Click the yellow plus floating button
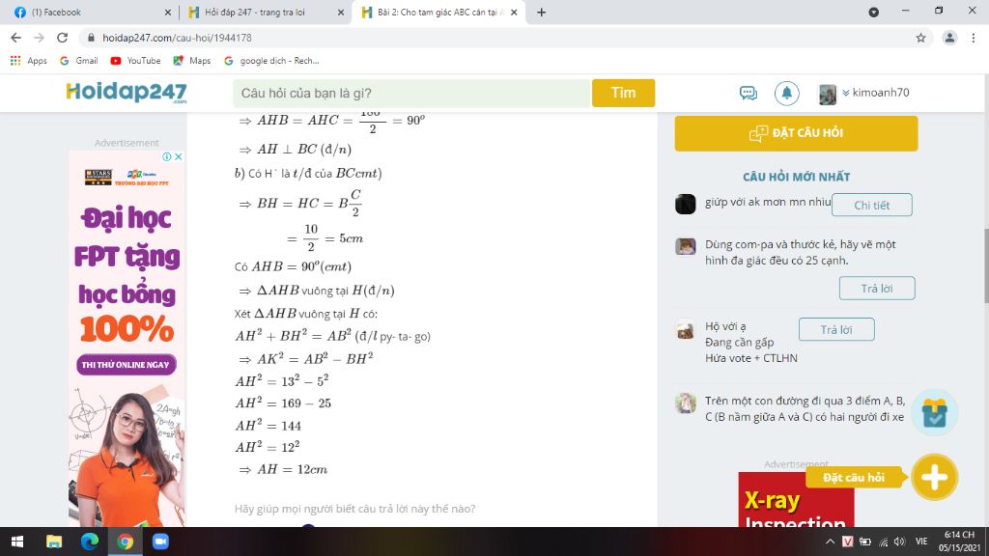This screenshot has height=556, width=989. pos(934,477)
